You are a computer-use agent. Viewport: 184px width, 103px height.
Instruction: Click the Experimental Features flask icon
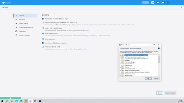16,27
